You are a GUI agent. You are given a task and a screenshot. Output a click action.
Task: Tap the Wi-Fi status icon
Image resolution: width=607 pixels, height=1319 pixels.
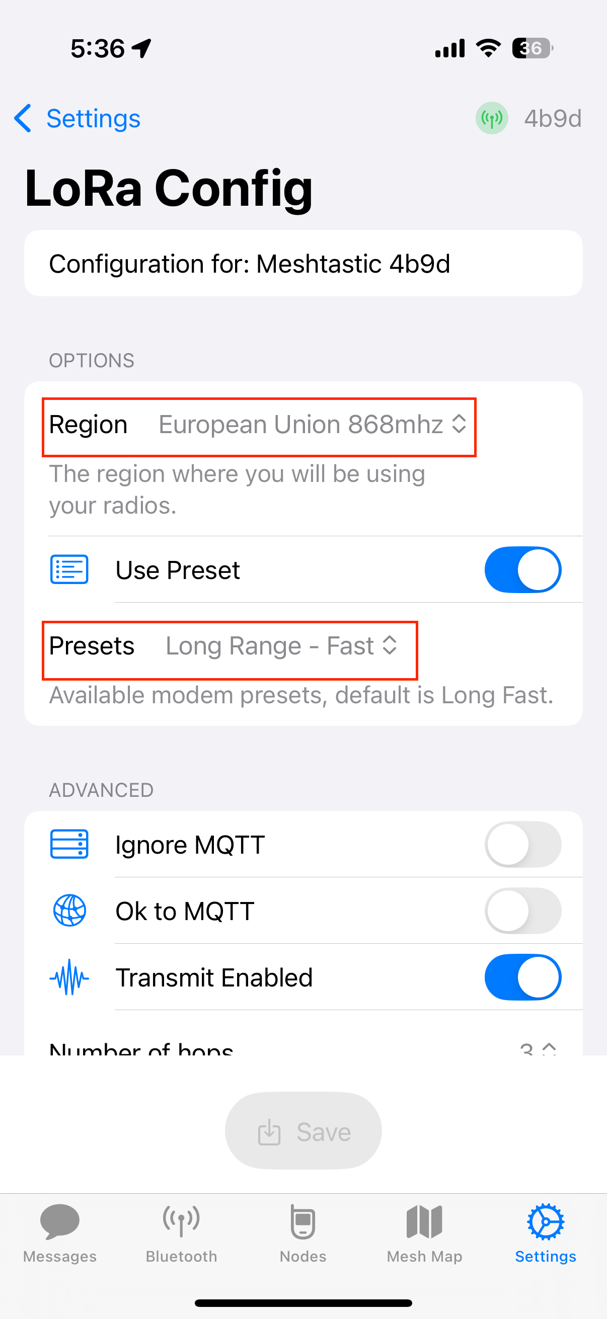(x=488, y=48)
